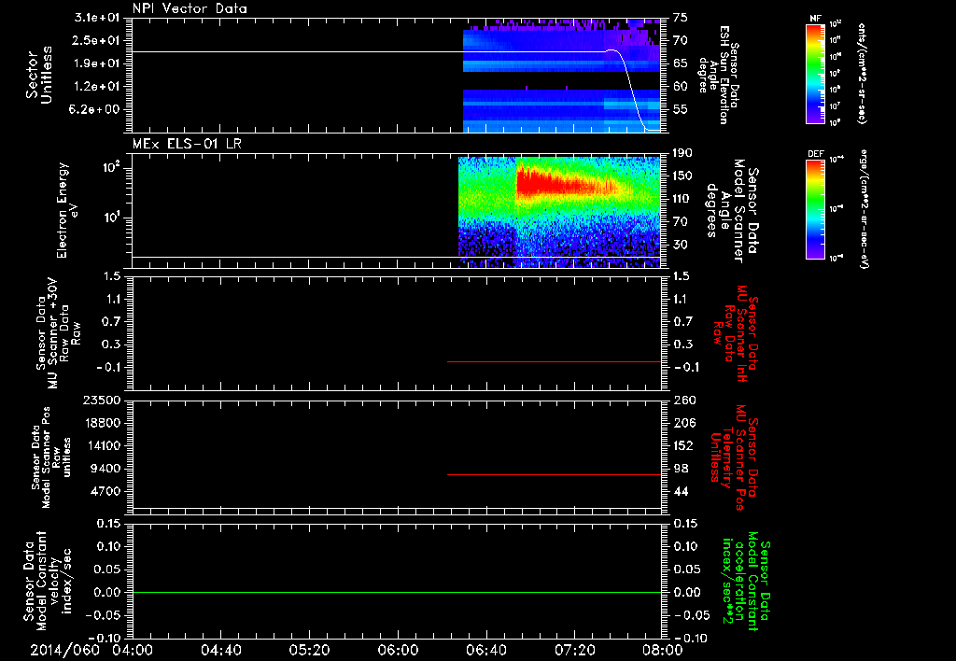Click the 05:20 time axis label

click(309, 650)
